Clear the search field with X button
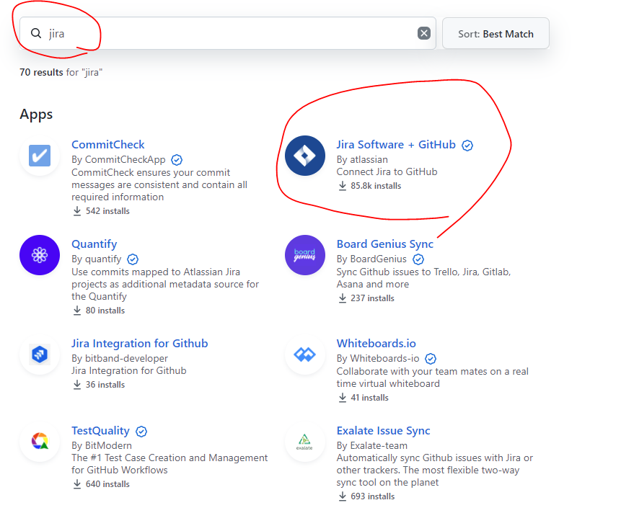 click(x=424, y=33)
